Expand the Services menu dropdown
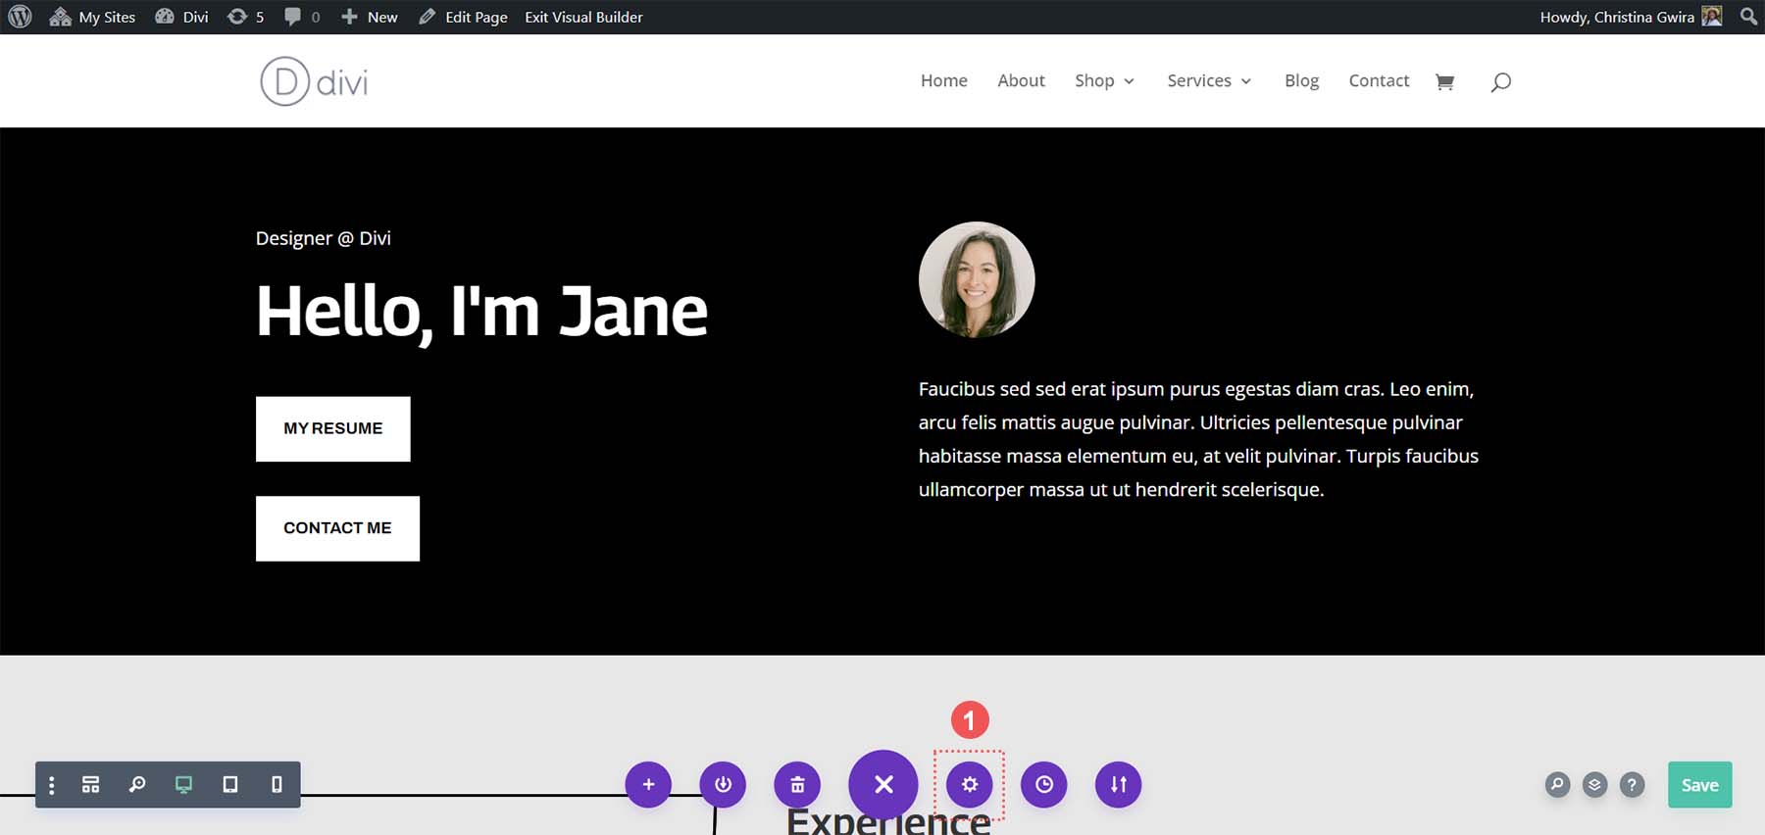 [x=1209, y=81]
